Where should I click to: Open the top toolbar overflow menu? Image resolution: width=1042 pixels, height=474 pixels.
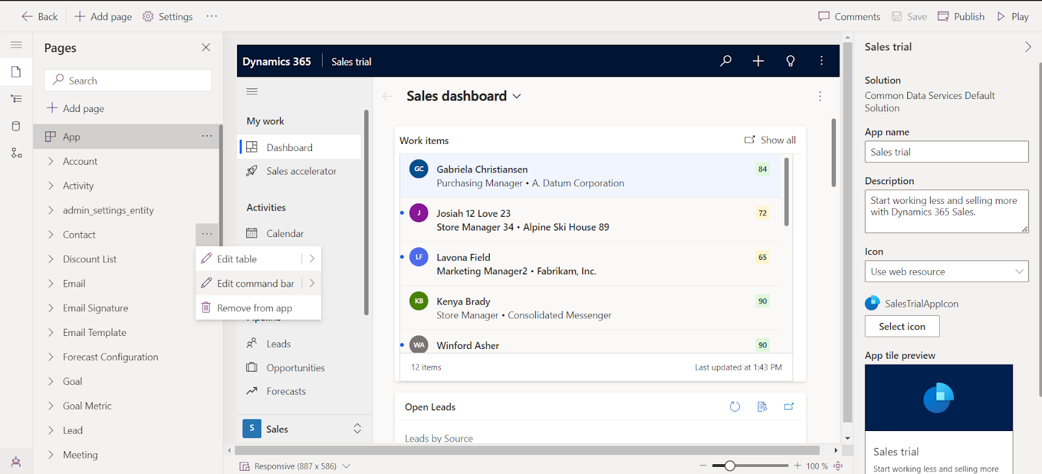pyautogui.click(x=212, y=16)
